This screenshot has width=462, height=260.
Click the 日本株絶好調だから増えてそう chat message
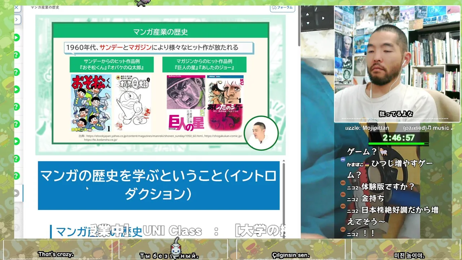tap(393, 215)
